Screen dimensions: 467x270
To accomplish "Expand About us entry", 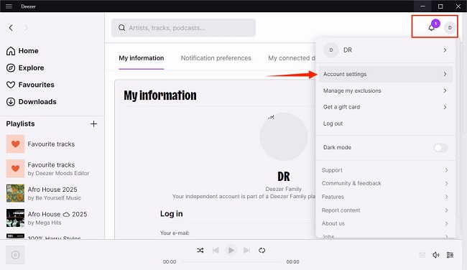I will (x=385, y=223).
